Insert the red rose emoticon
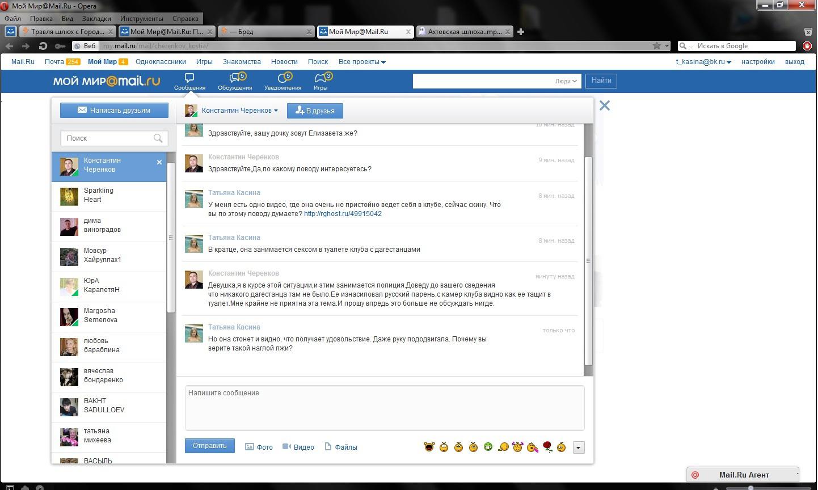This screenshot has height=490, width=818. pyautogui.click(x=547, y=447)
